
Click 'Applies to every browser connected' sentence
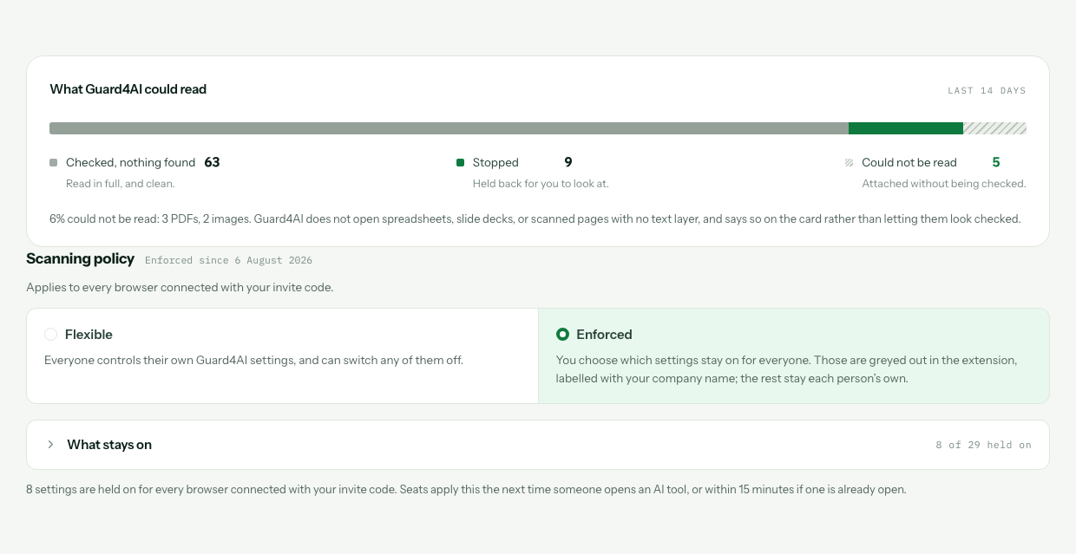(180, 287)
